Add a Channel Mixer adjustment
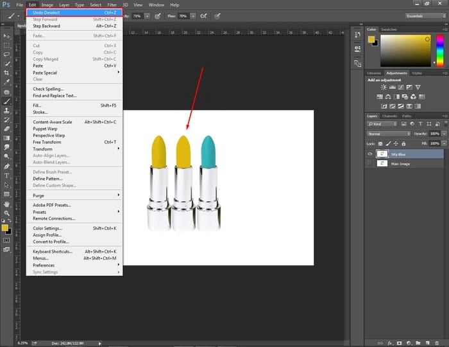Viewport: 449px width, 347px height. 413,96
